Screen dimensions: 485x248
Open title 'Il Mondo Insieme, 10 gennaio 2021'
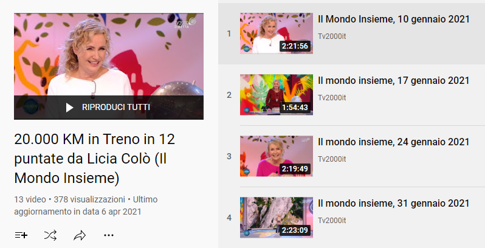click(x=394, y=19)
